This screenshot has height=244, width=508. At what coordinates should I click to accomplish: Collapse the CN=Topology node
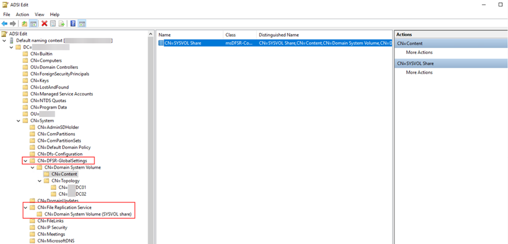click(x=40, y=180)
